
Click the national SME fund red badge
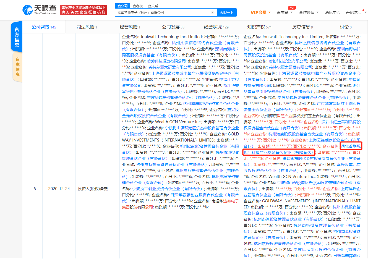tap(83, 10)
